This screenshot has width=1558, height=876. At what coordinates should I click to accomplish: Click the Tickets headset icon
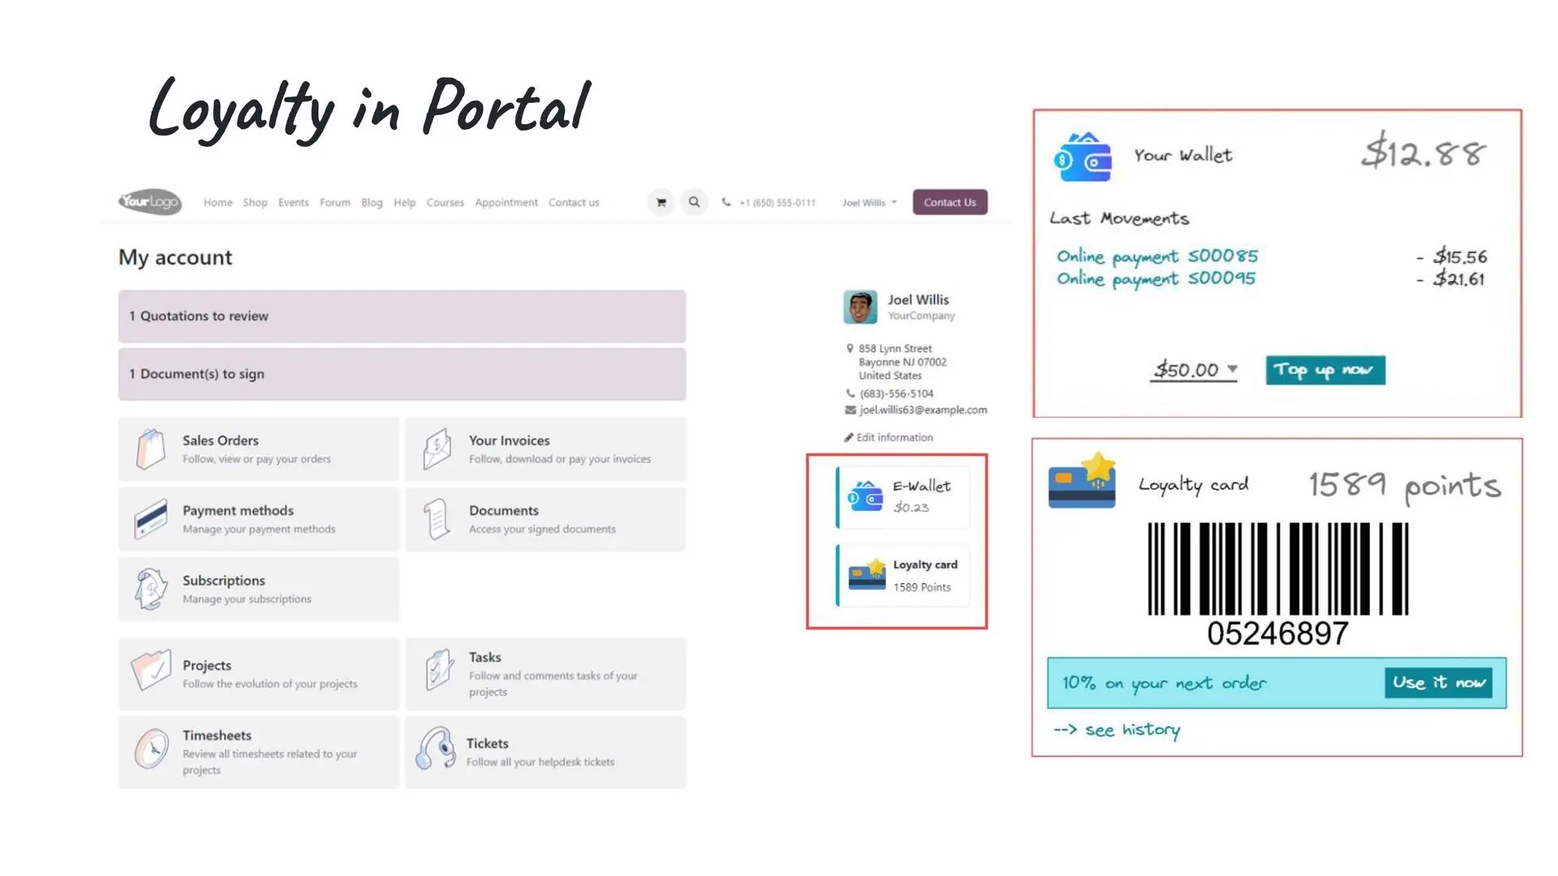click(x=436, y=748)
